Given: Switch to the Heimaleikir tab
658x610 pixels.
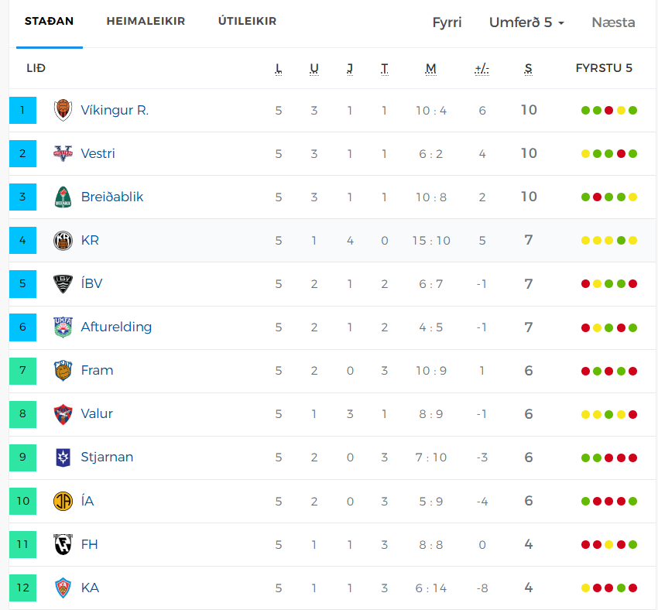Looking at the screenshot, I should [x=146, y=21].
